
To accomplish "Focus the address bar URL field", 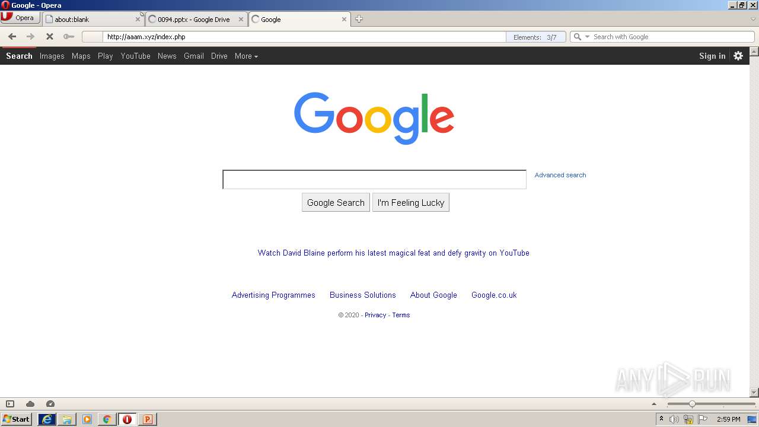I will click(304, 37).
